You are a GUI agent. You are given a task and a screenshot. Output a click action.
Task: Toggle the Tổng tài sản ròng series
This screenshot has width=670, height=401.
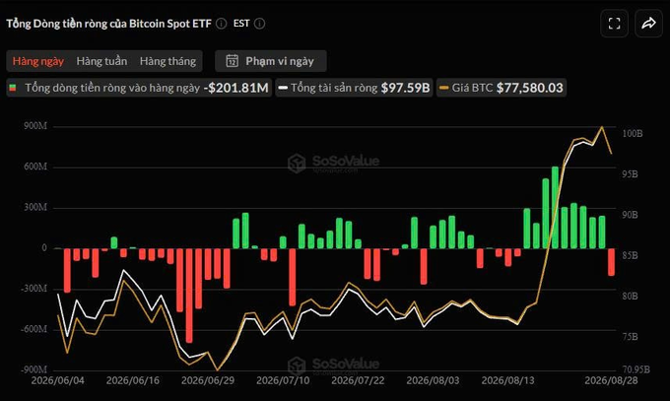point(355,88)
